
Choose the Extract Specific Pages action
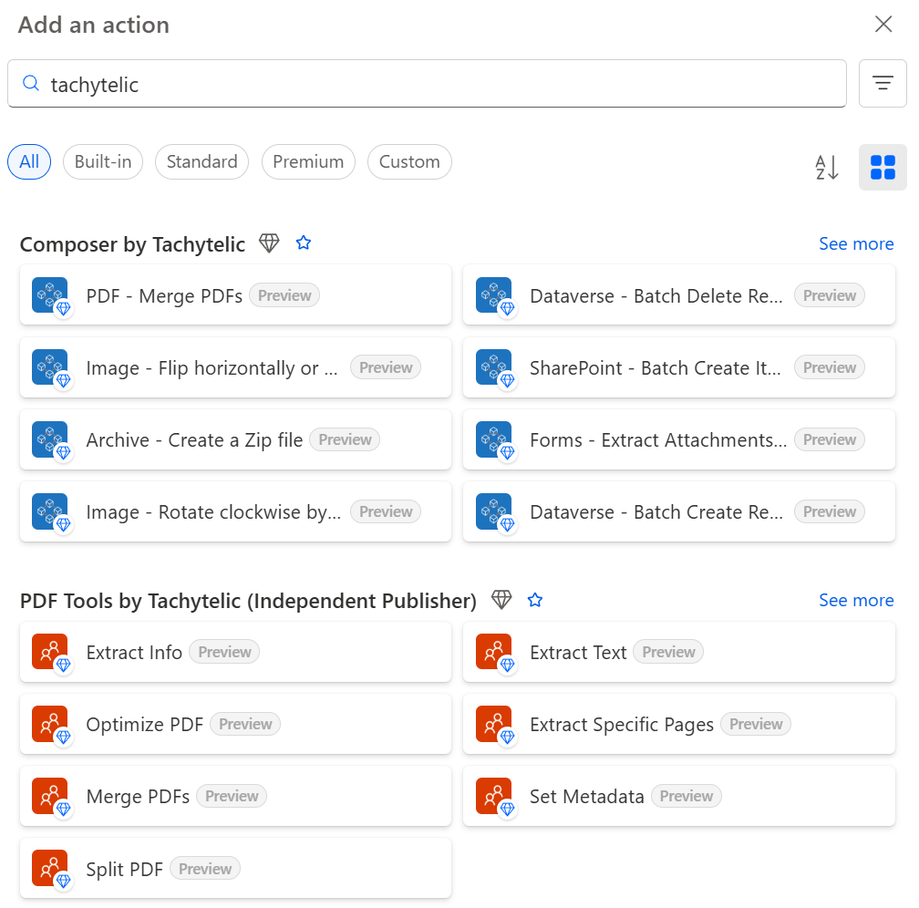pos(679,724)
